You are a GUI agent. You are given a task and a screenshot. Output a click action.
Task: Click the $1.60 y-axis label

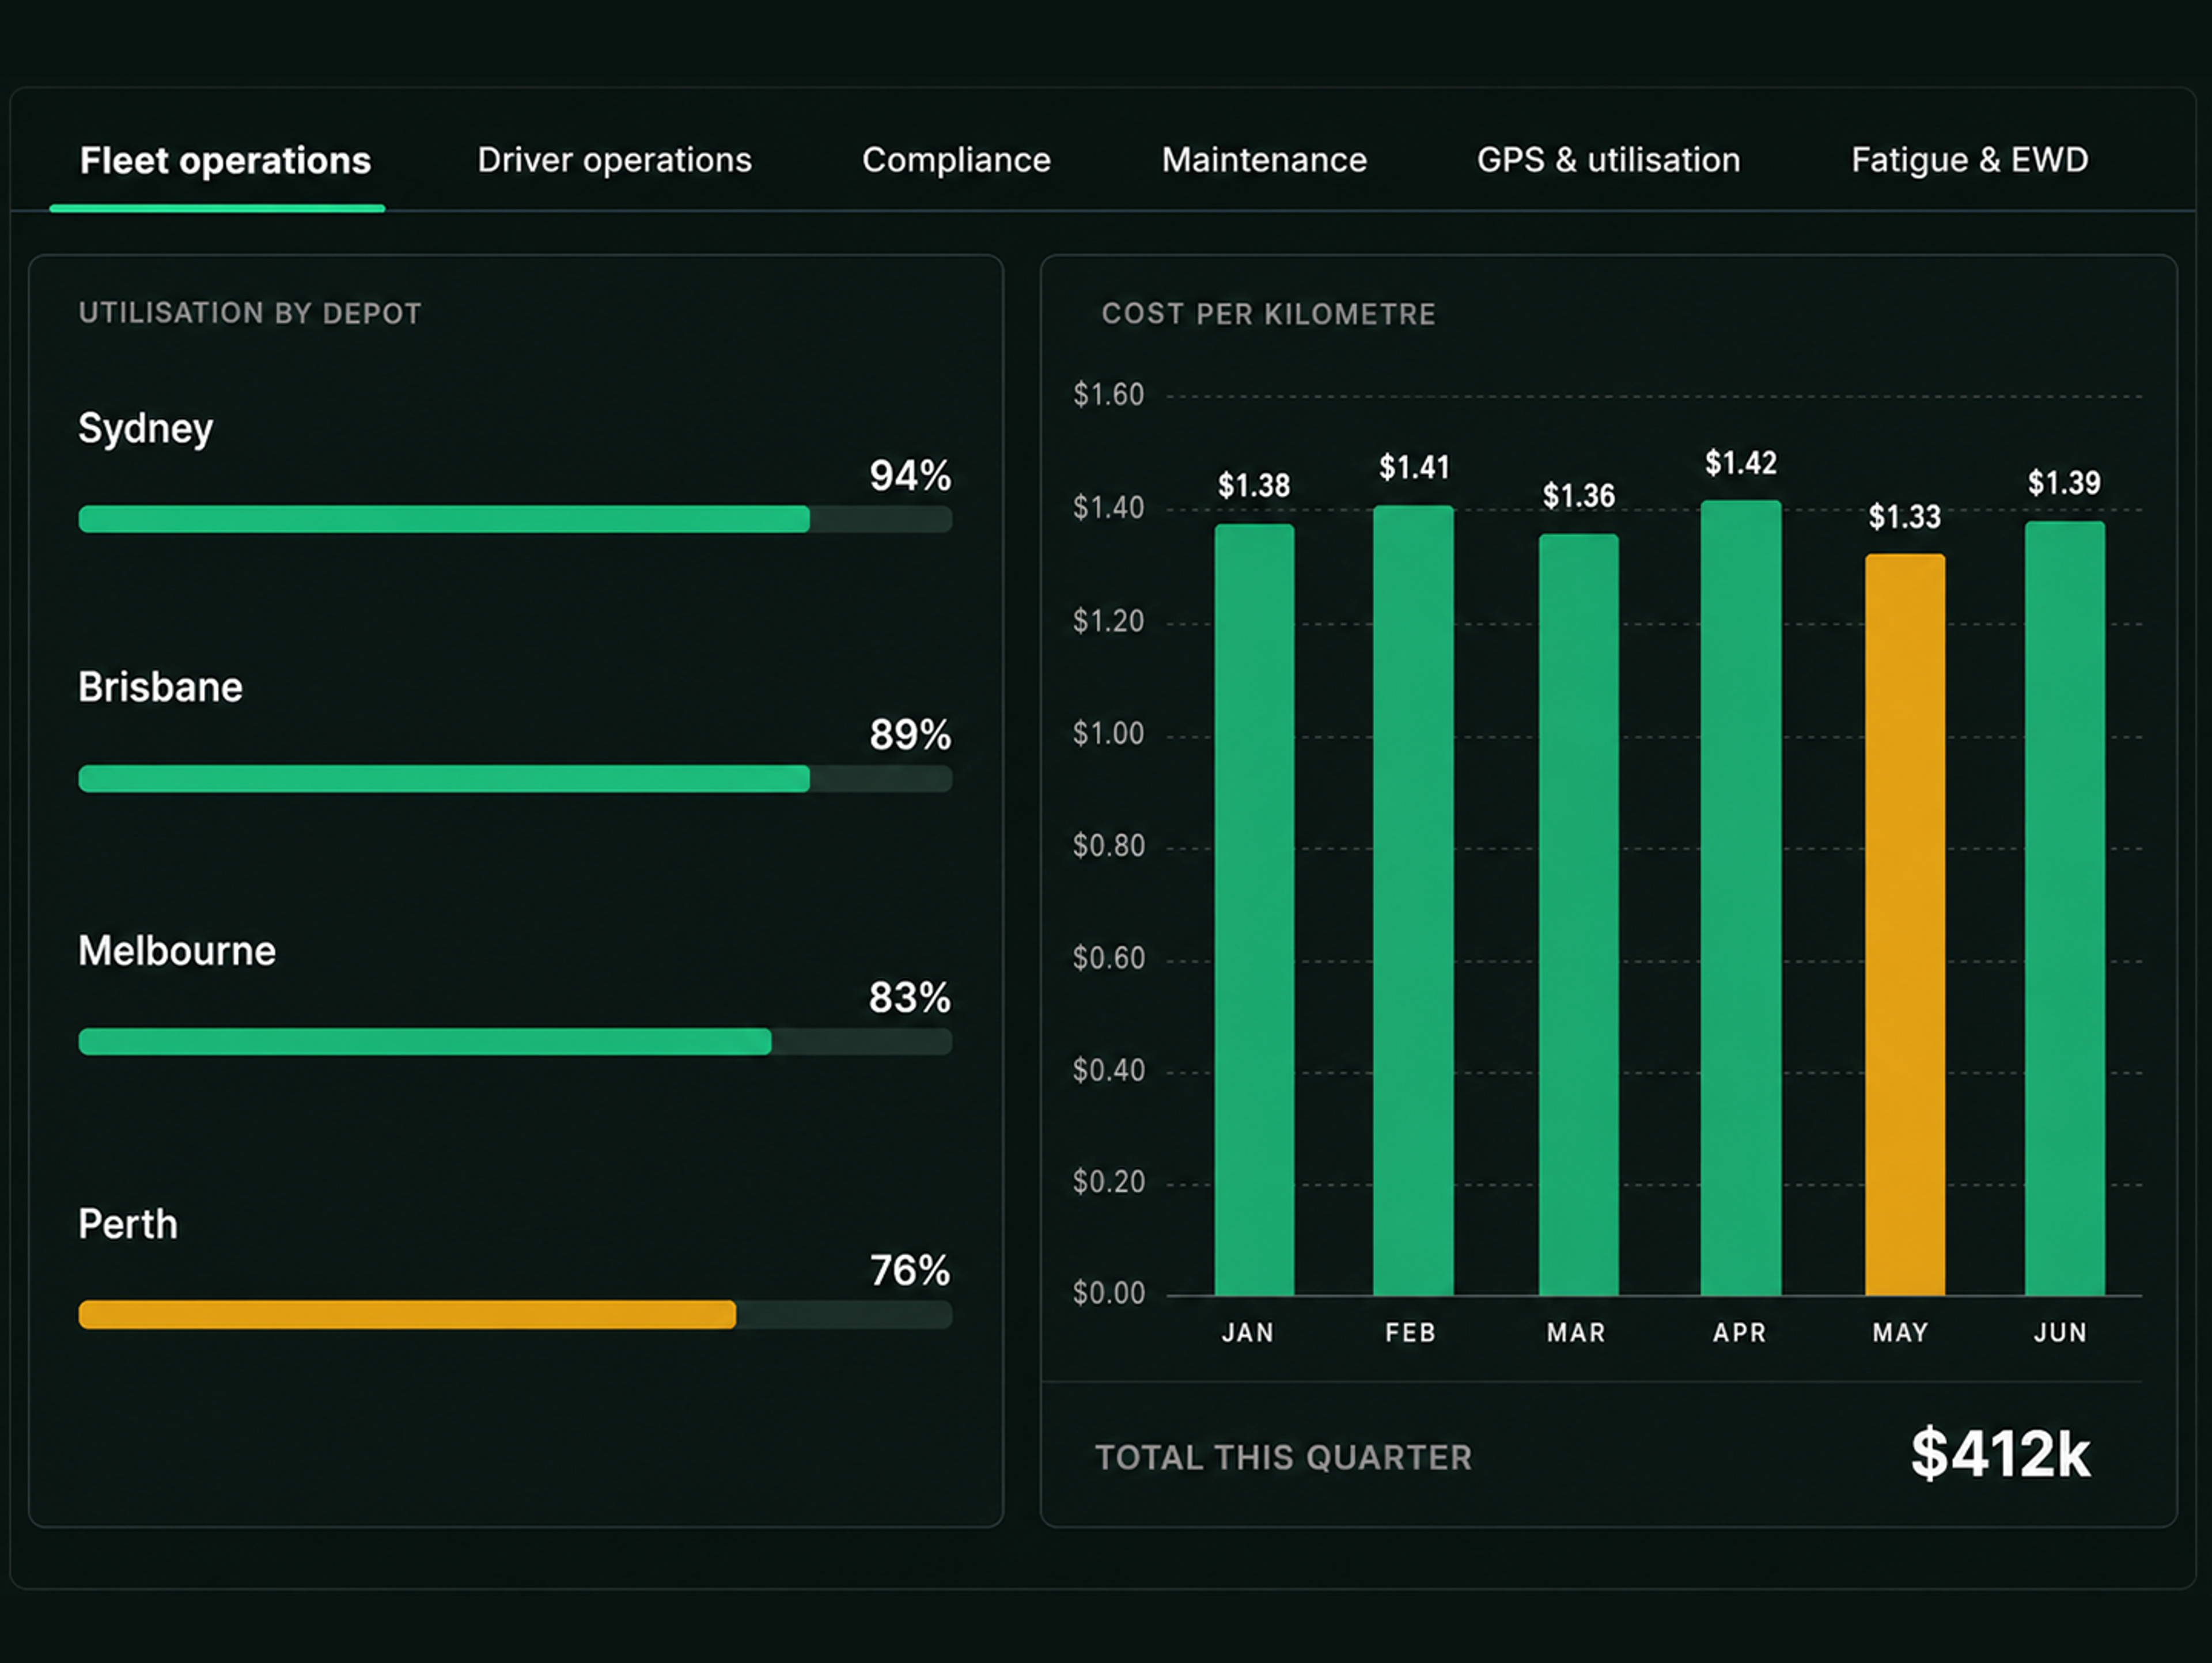1108,395
